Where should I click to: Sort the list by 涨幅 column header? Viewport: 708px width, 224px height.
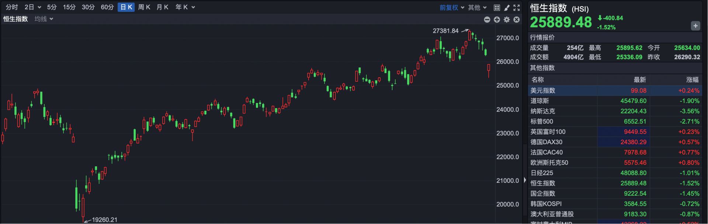click(x=692, y=80)
